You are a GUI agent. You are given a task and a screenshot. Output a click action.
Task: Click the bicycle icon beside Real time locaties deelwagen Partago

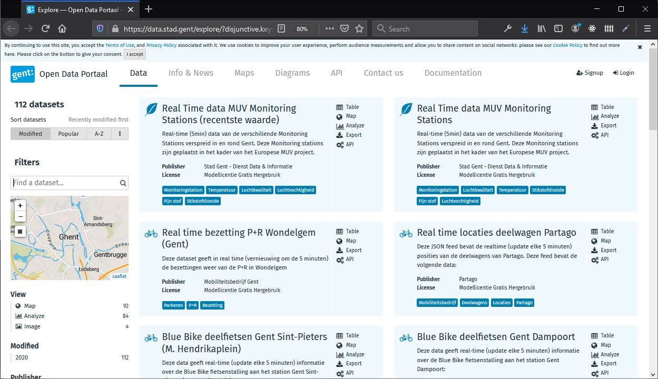405,233
